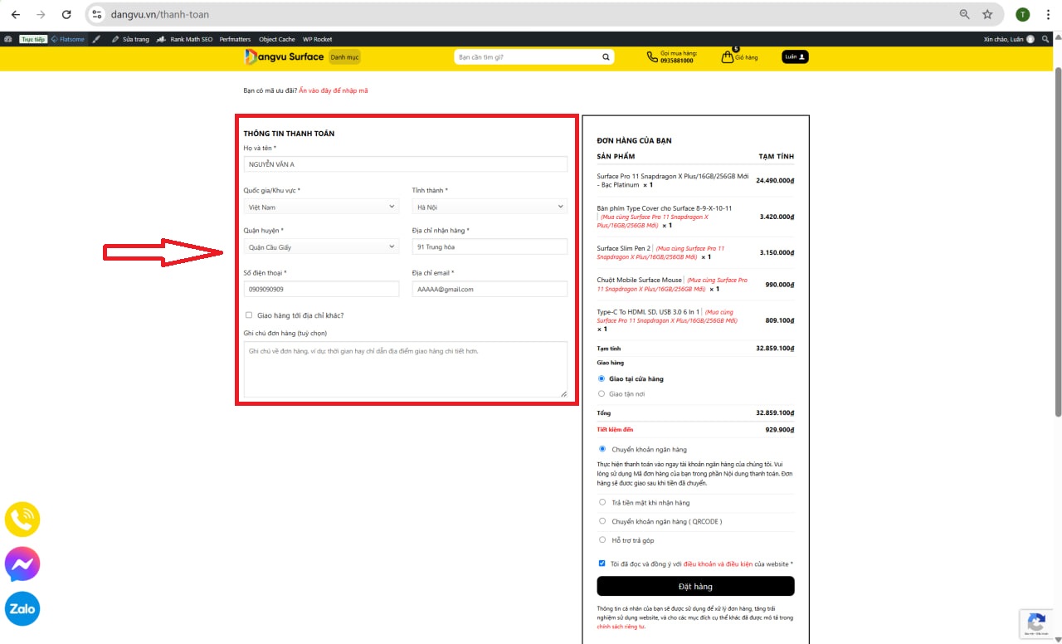Click the total amount '32.859.100₫' beside Tổng
1062x644 pixels.
pyautogui.click(x=775, y=412)
